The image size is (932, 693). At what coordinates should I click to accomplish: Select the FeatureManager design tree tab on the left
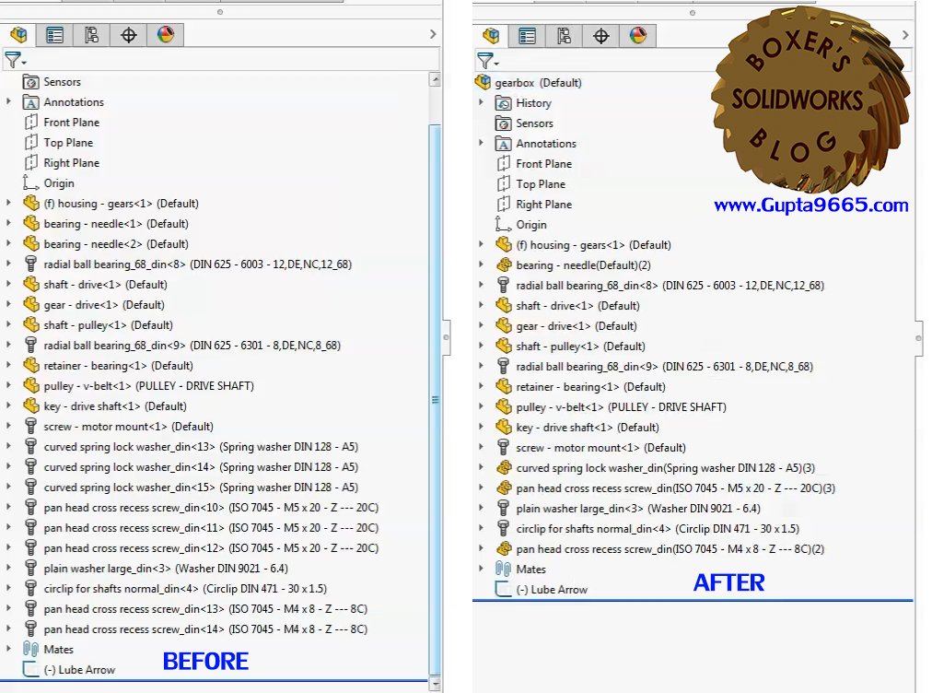(18, 35)
